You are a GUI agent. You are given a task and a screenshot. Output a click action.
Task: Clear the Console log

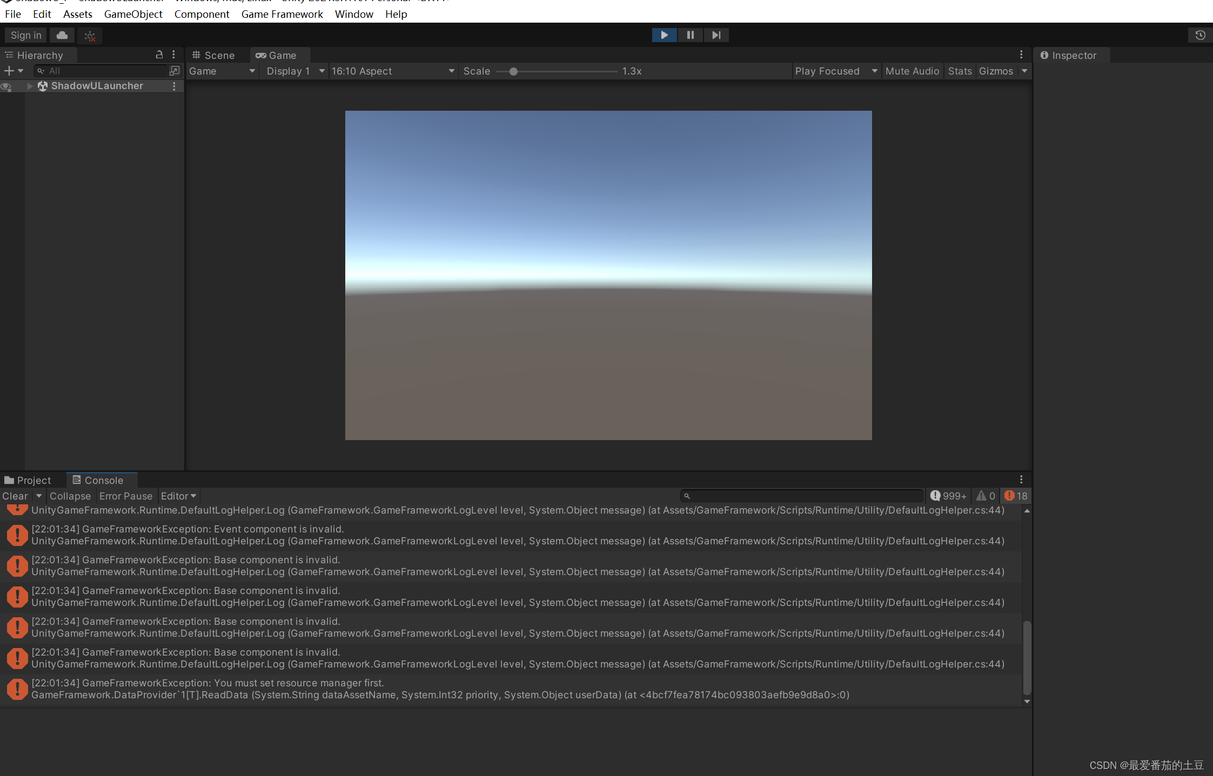click(15, 495)
